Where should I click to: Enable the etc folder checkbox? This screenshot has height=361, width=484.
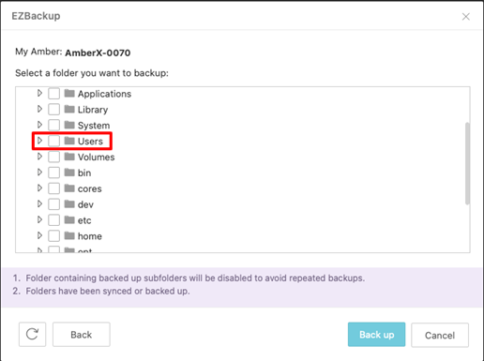click(54, 220)
